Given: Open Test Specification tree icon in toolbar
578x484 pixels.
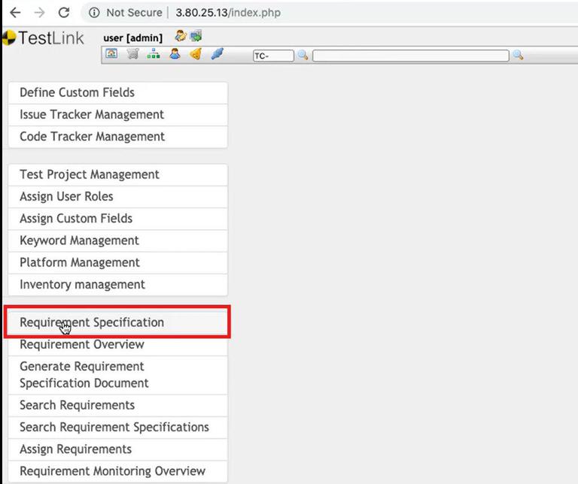Looking at the screenshot, I should click(x=154, y=54).
